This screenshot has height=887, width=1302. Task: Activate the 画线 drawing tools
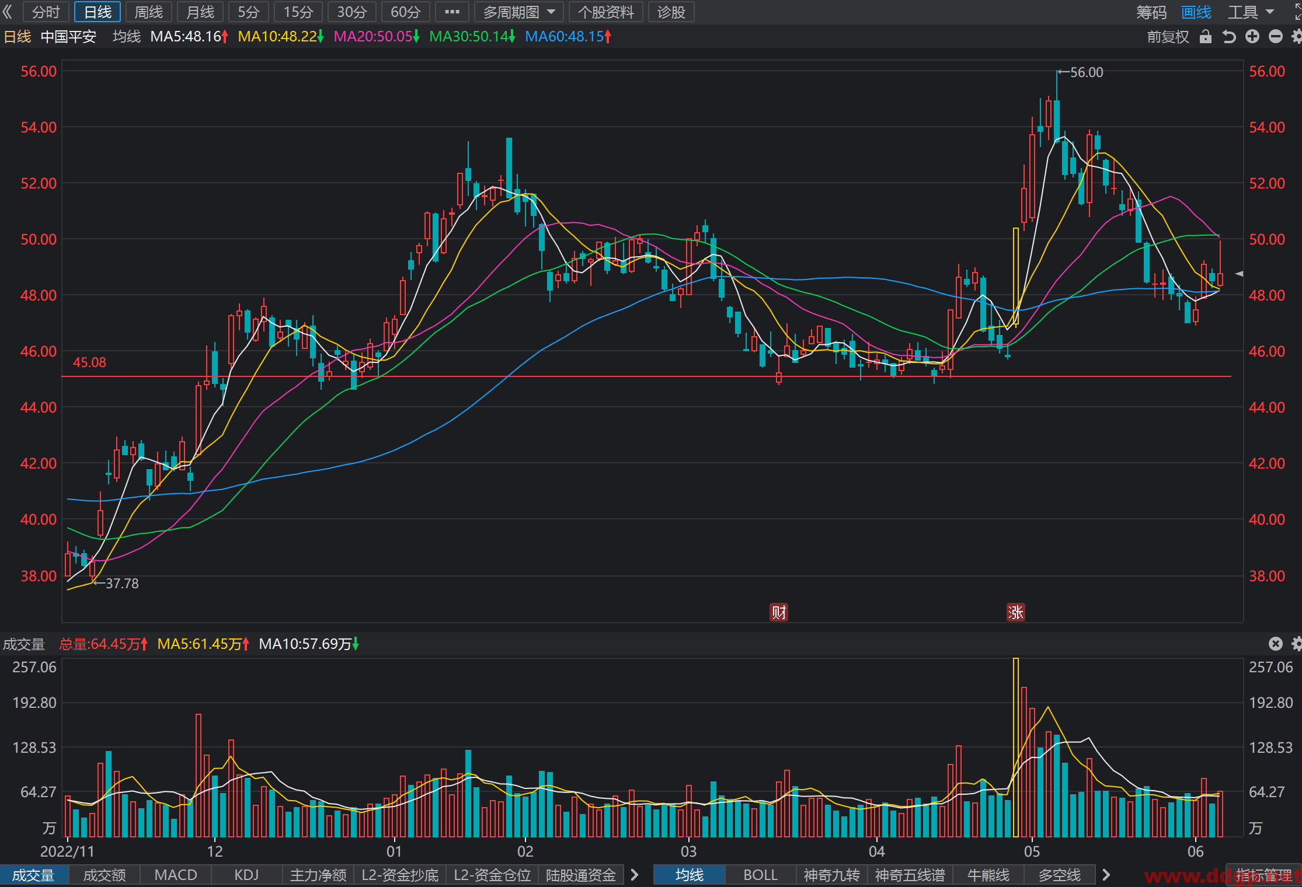1196,12
